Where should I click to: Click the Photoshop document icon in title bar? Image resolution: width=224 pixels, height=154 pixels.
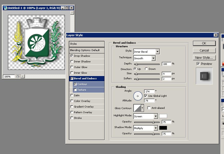coord(5,8)
